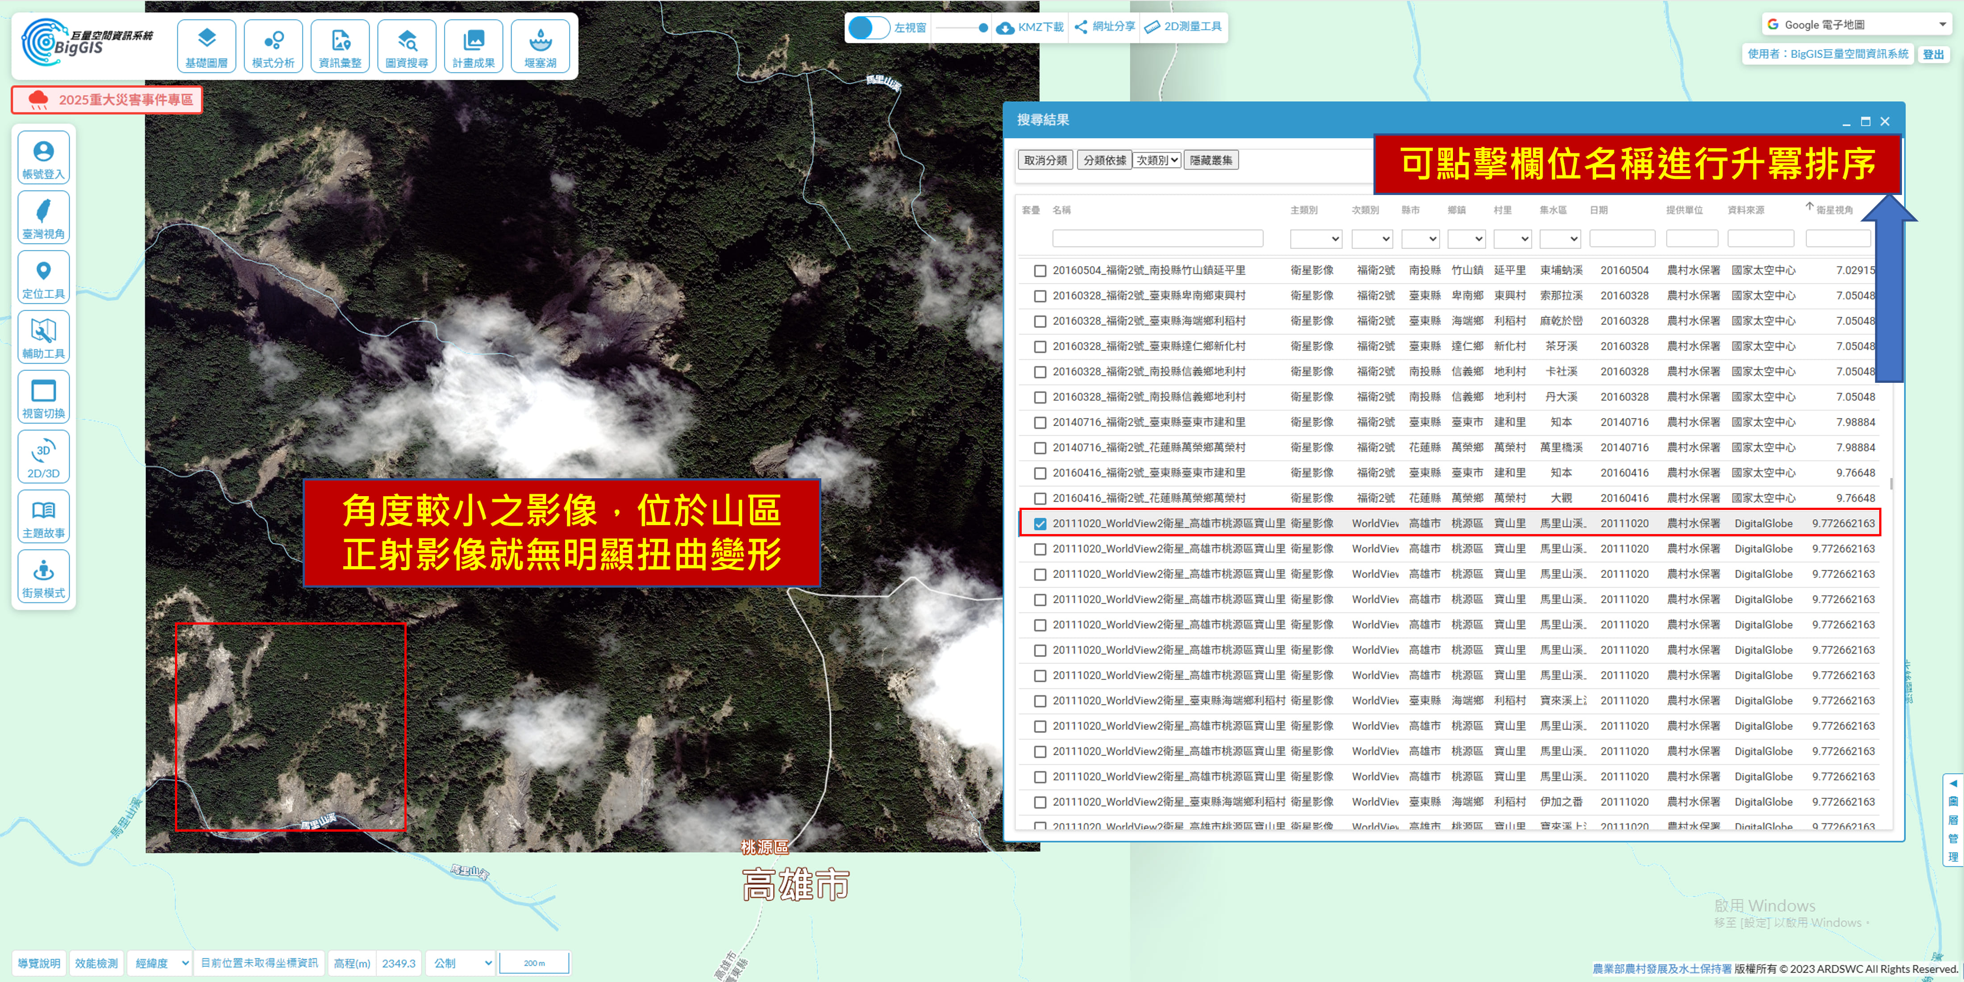
Task: Sort results by 衛星視角 column header
Action: [1834, 210]
